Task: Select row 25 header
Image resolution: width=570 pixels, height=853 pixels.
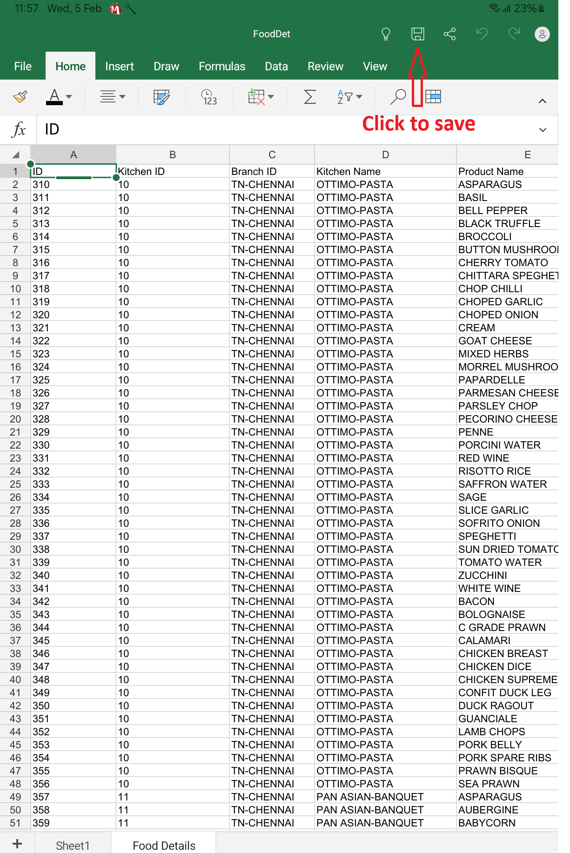Action: pos(15,484)
